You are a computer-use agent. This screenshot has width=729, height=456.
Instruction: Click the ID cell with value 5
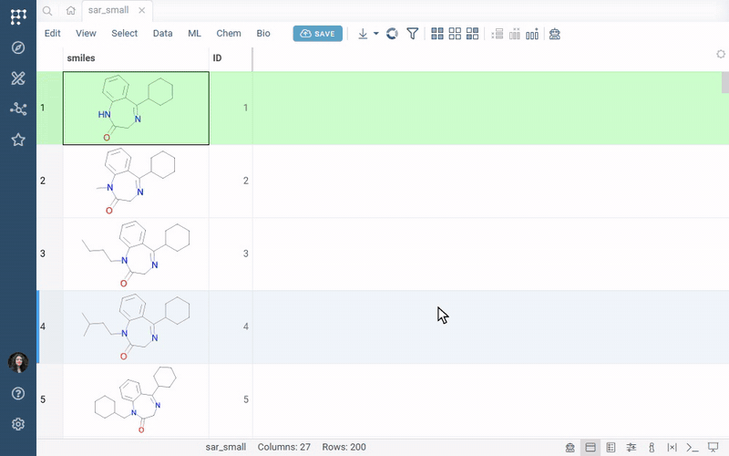point(231,400)
